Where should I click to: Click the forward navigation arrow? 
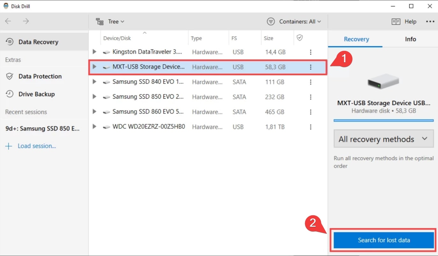pos(26,21)
